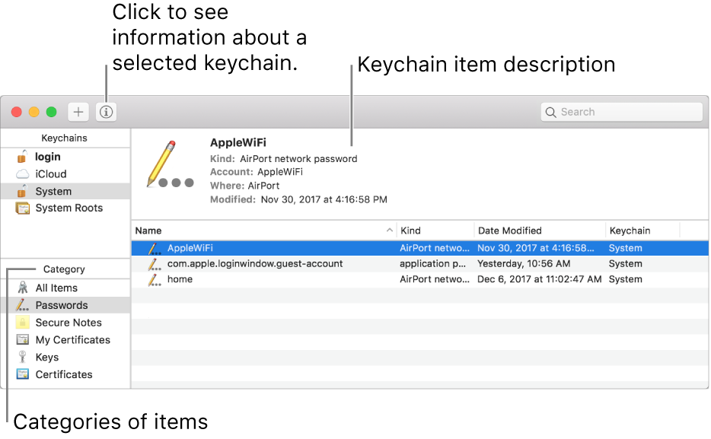The width and height of the screenshot is (711, 439).
Task: Select the AppleWiFi password row
Action: pos(420,248)
